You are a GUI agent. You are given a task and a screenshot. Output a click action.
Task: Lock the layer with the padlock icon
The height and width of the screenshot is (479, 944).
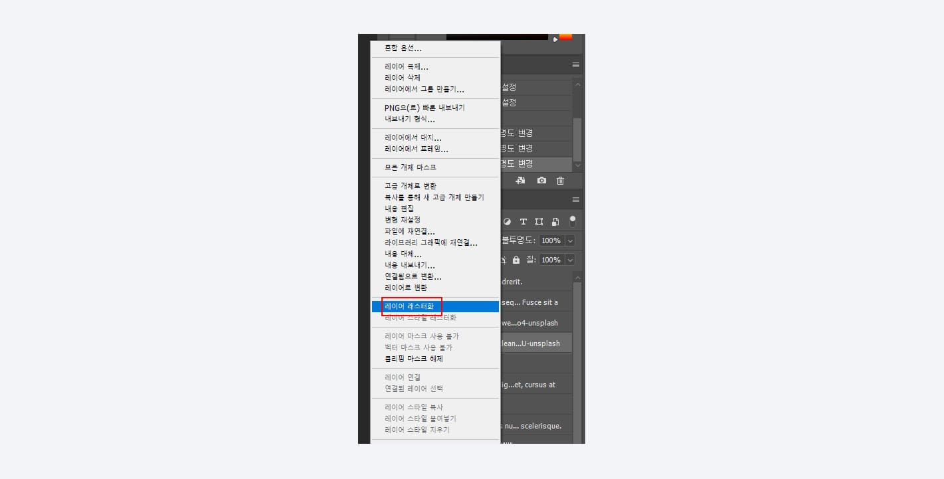[x=517, y=259]
